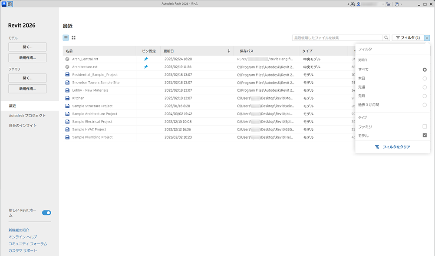Click Sample Plumbing Project file icon
This screenshot has width=435, height=256.
click(x=67, y=137)
